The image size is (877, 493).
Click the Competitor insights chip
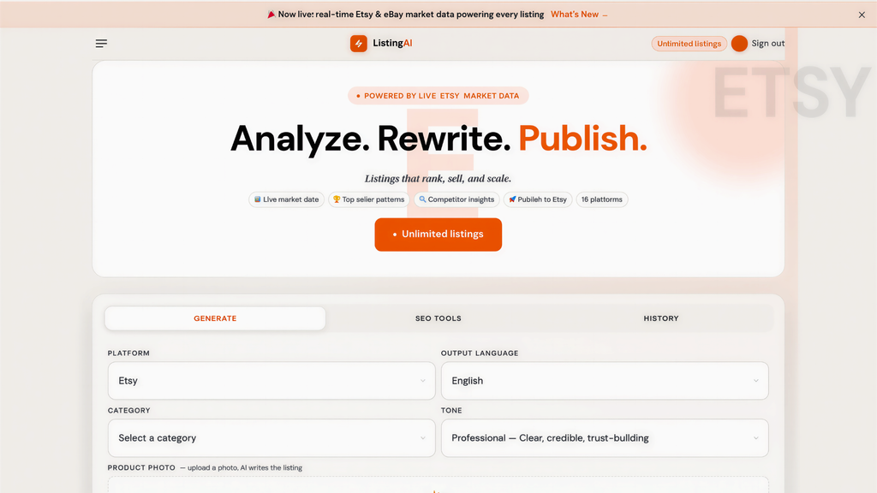456,199
